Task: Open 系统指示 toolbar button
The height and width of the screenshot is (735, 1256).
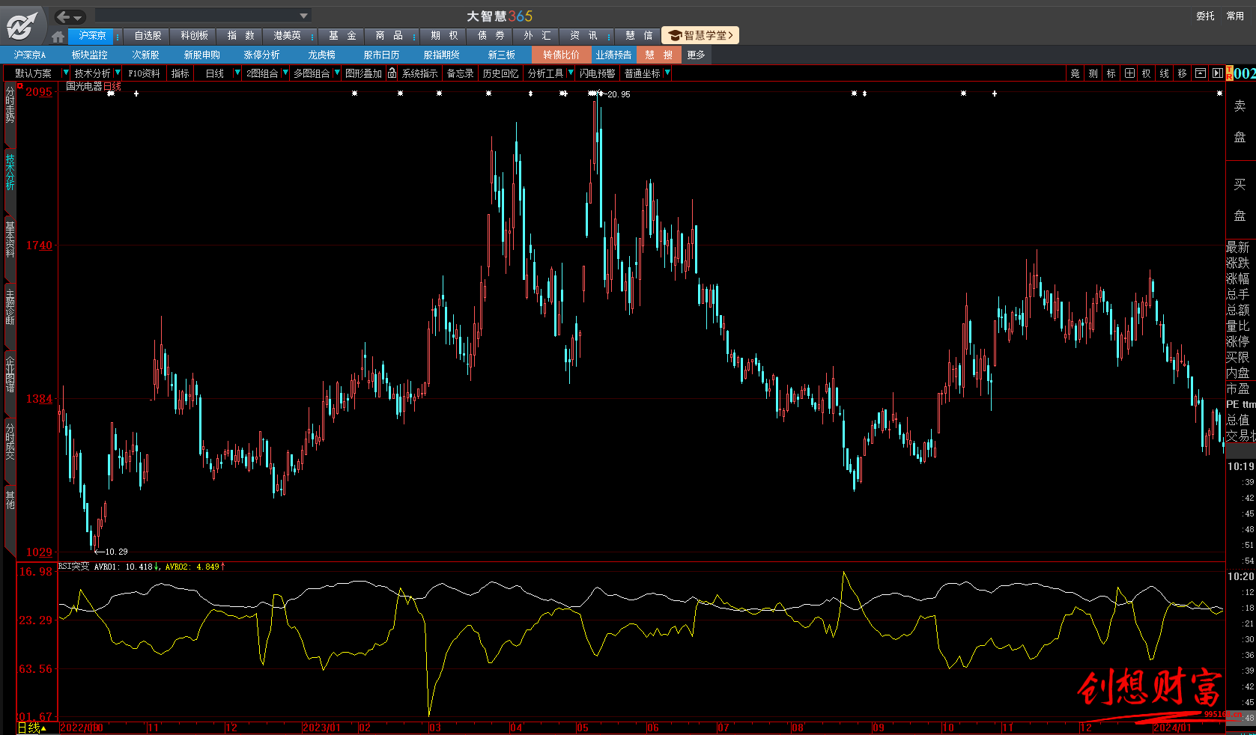Action: [x=419, y=73]
